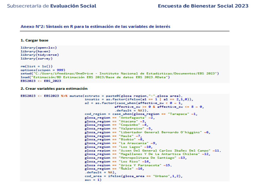Click the line 'library(survey)'

[36, 58]
